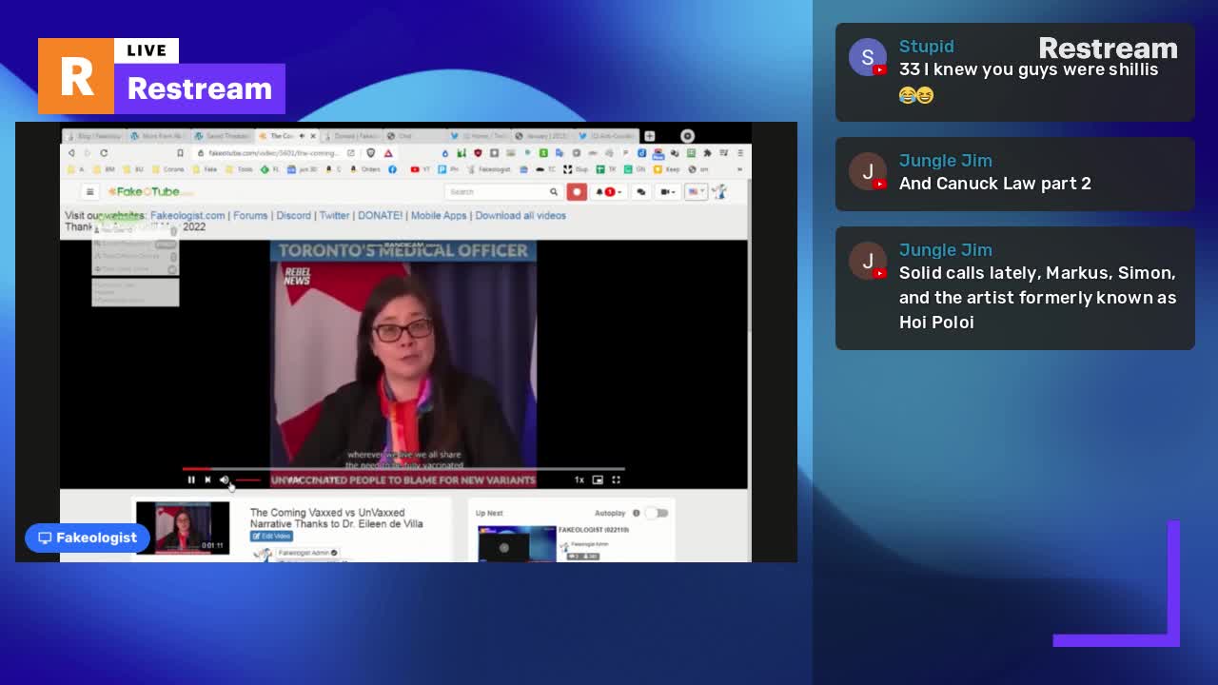Submit search with magnifier icon
This screenshot has height=685, width=1218.
[x=553, y=191]
